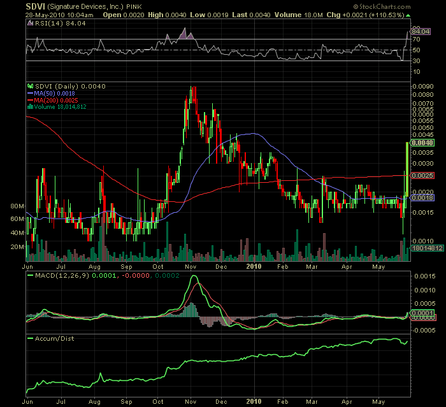Click the Volume 18,014,812 legend entry
Screen dimensions: 446x407
click(60, 107)
